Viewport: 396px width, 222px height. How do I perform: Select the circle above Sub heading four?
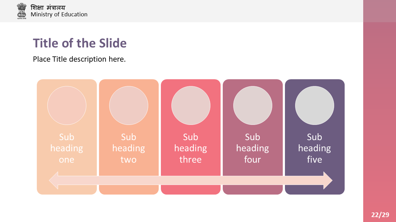pos(253,105)
